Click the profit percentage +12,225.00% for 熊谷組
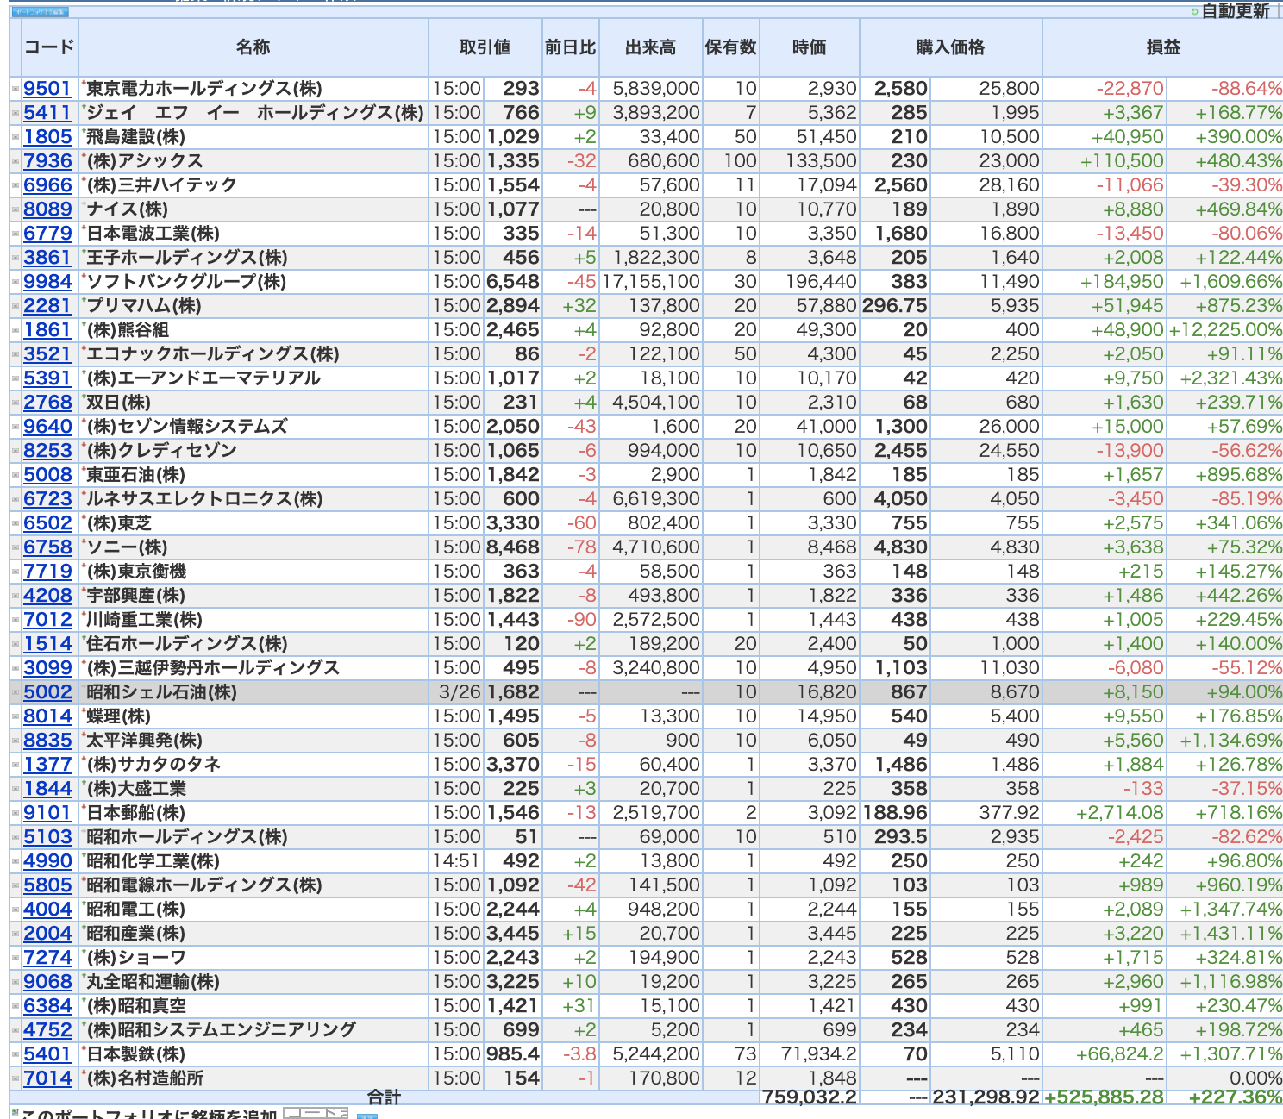 click(x=1225, y=330)
